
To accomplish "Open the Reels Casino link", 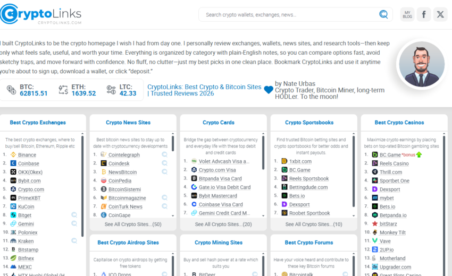I will click(394, 163).
